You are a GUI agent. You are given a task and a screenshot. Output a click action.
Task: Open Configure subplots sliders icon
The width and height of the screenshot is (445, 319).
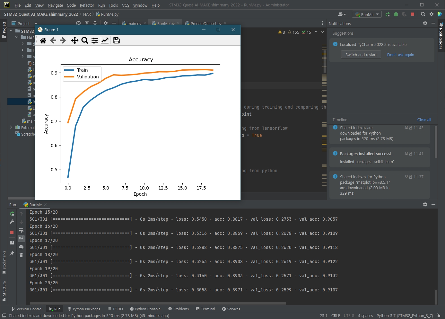tap(95, 40)
